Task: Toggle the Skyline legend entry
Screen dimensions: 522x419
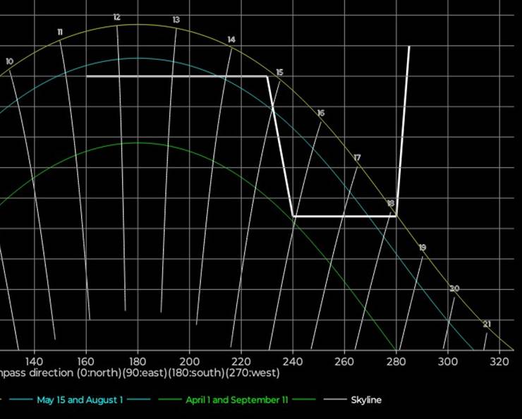Action: tap(365, 400)
